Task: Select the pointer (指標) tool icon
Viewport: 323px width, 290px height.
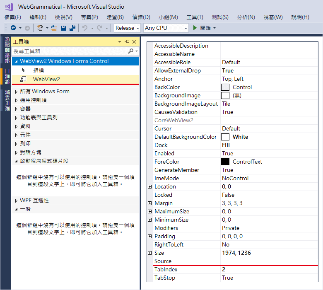Action: tap(23, 70)
